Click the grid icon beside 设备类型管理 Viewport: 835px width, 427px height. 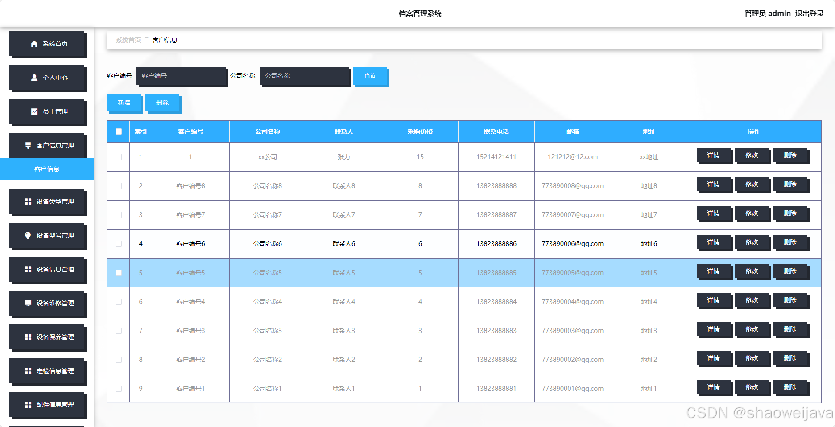28,201
